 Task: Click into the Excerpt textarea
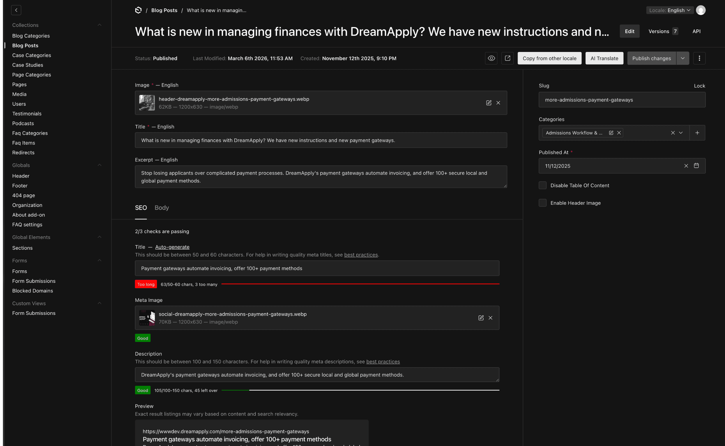[x=321, y=177]
